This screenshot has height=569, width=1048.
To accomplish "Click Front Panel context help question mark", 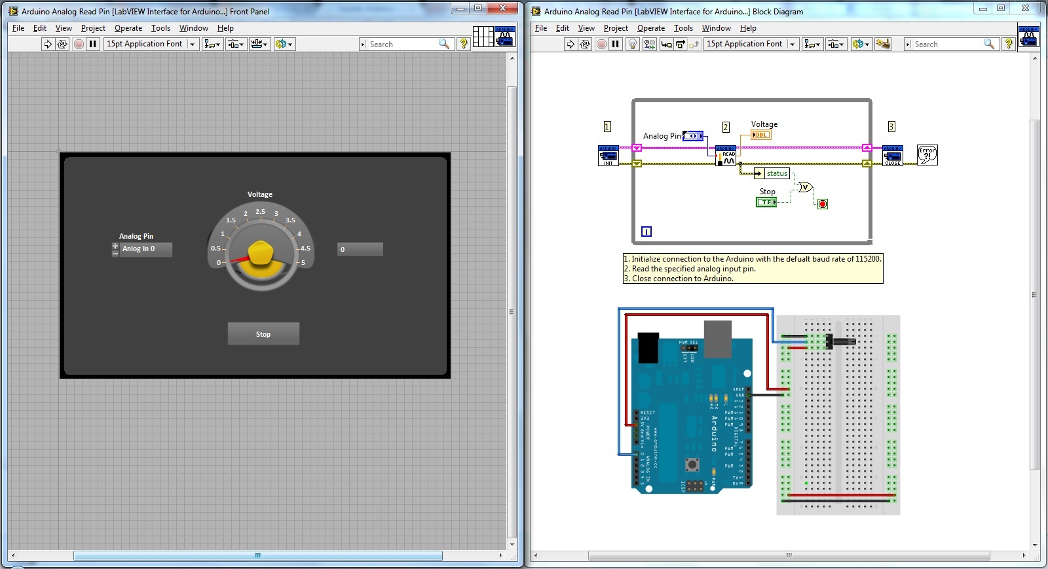I will [x=464, y=44].
